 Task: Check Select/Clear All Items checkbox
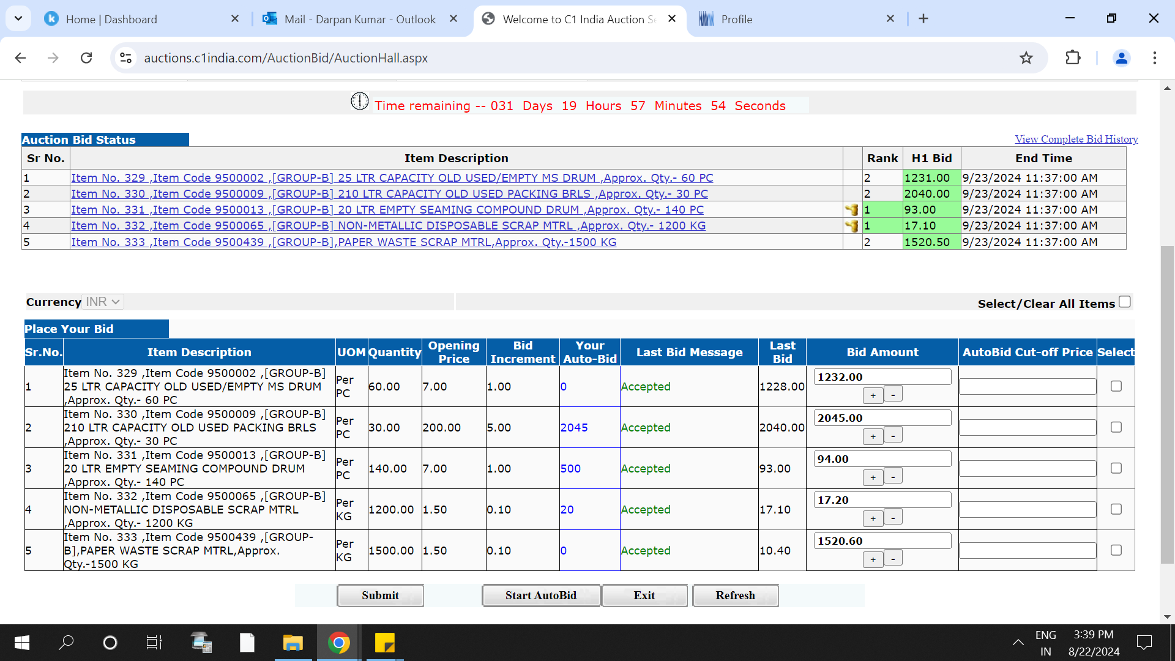[x=1124, y=302]
